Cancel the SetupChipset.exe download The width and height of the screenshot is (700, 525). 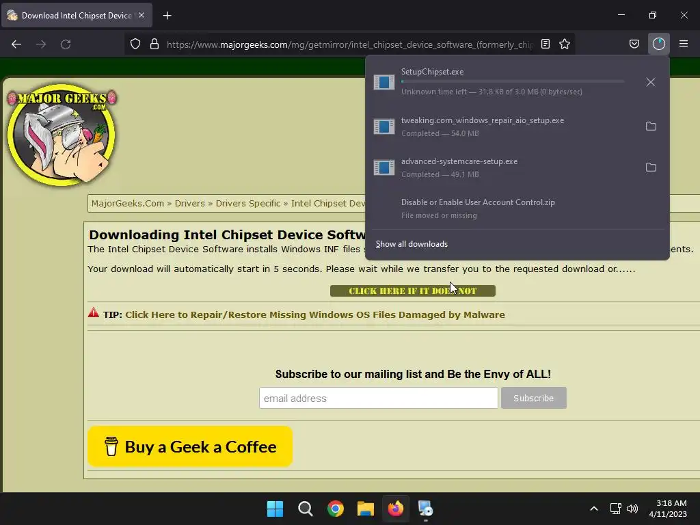coord(651,82)
